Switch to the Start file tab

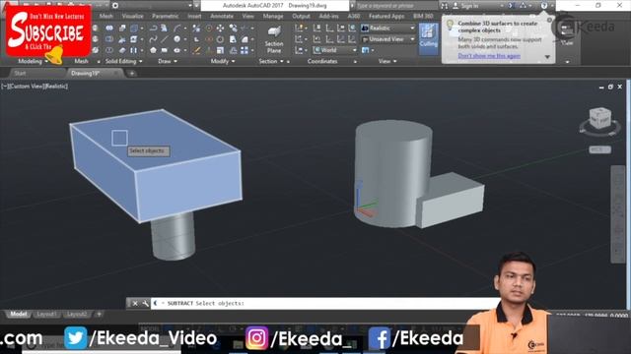coord(20,73)
